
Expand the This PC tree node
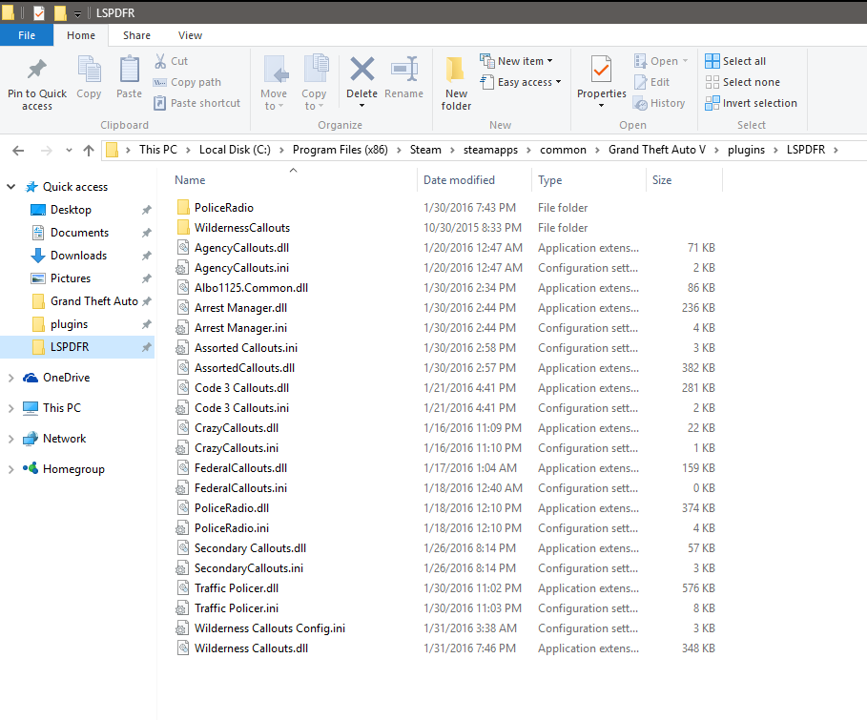click(x=10, y=408)
